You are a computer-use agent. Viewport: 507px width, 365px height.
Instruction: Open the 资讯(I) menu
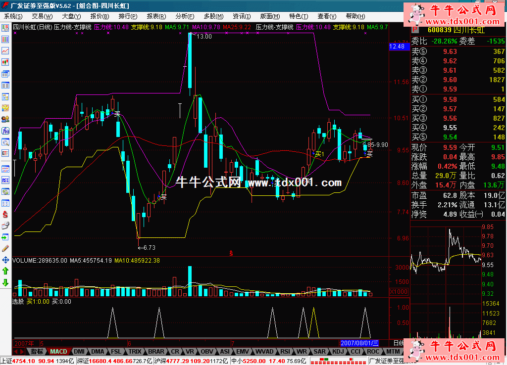pos(242,16)
